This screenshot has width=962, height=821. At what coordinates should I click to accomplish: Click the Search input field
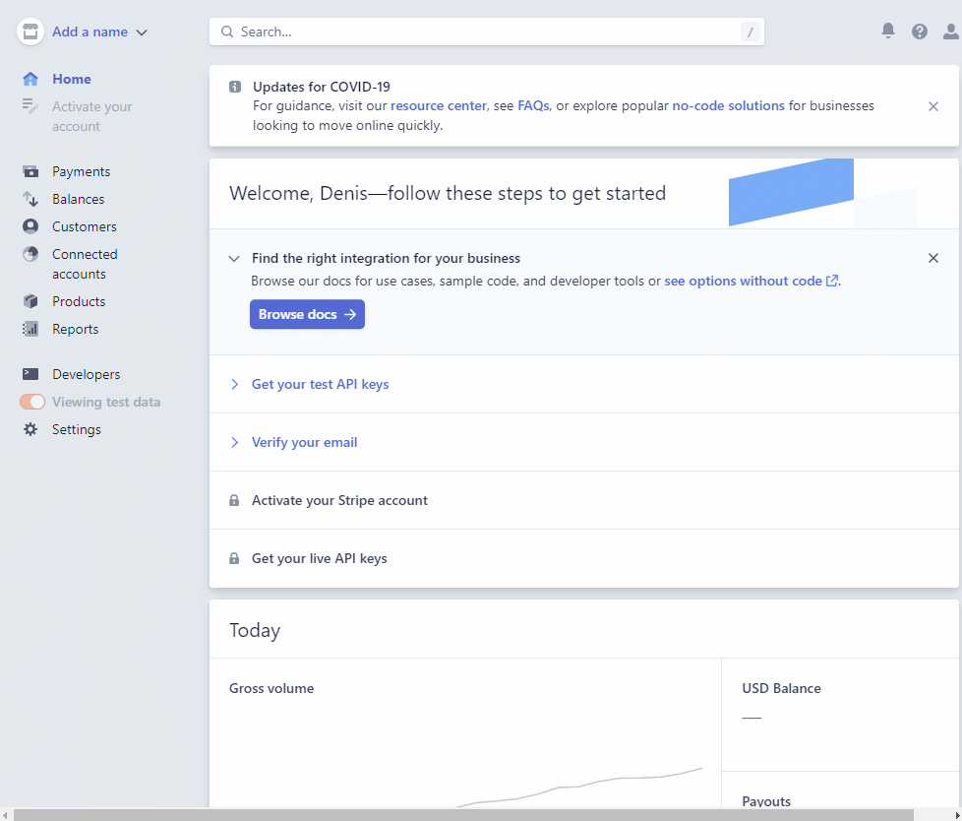pyautogui.click(x=487, y=32)
